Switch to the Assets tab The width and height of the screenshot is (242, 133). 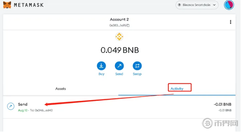pyautogui.click(x=60, y=89)
